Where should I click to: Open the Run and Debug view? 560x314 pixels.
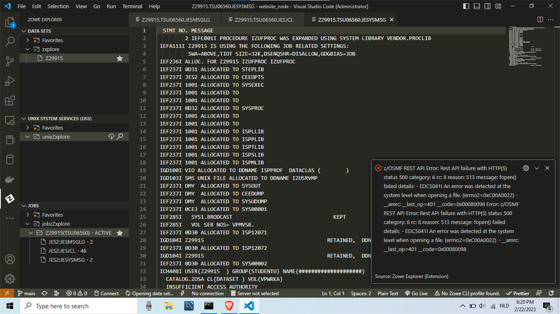10,81
